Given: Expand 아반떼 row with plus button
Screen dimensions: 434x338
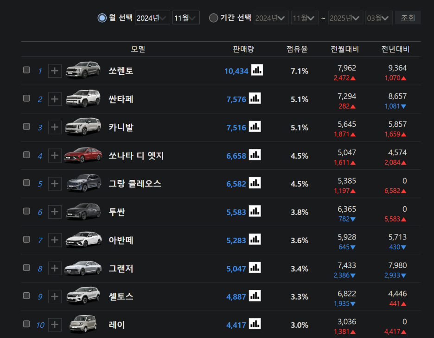Looking at the screenshot, I should click(x=55, y=240).
